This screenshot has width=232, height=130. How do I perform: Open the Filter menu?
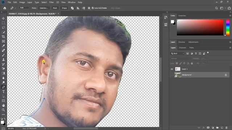coord(51,2)
